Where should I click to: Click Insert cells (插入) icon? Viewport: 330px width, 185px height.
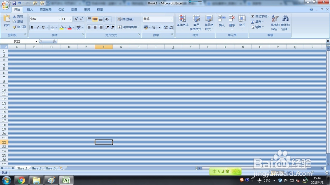(x=222, y=18)
